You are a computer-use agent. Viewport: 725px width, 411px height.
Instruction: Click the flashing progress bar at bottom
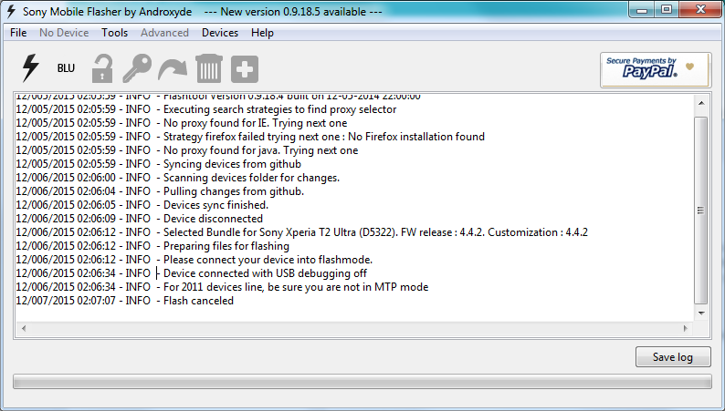point(362,382)
